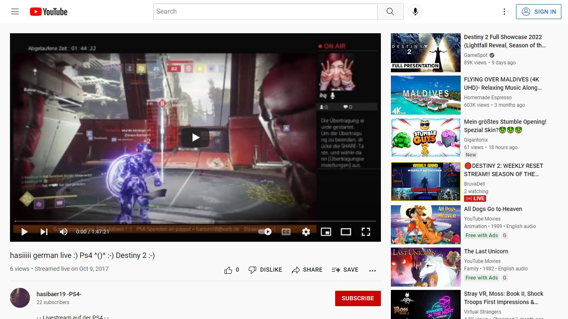Open Mein größtes Stumble Opening title
Screen dimensions: 568x319
(505, 126)
